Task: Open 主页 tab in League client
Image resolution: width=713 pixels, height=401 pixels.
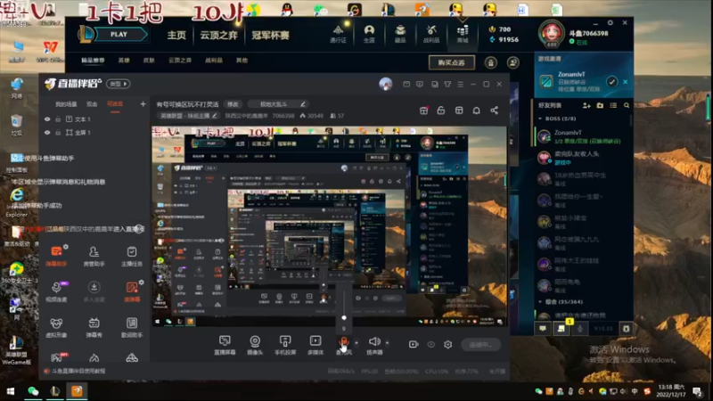Action: [x=176, y=35]
